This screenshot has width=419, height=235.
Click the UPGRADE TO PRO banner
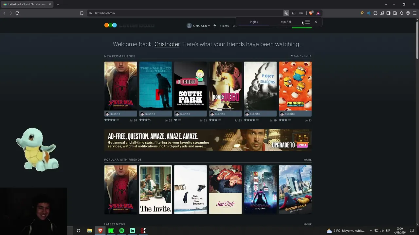(208, 140)
